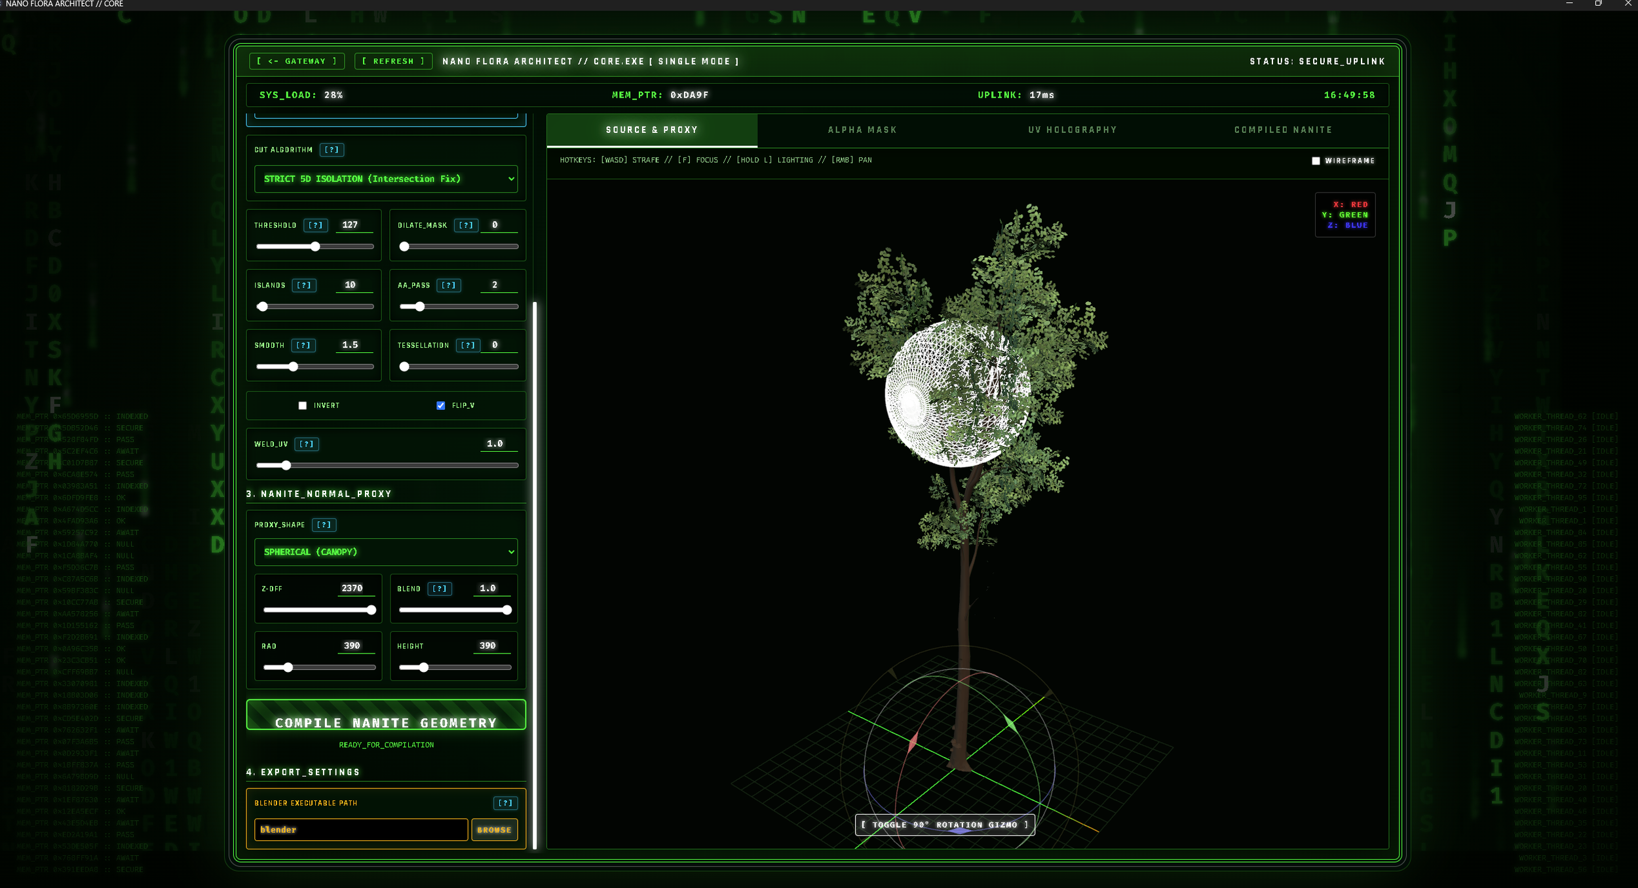
Task: Click the Threshold help [?] icon
Action: [x=316, y=225]
